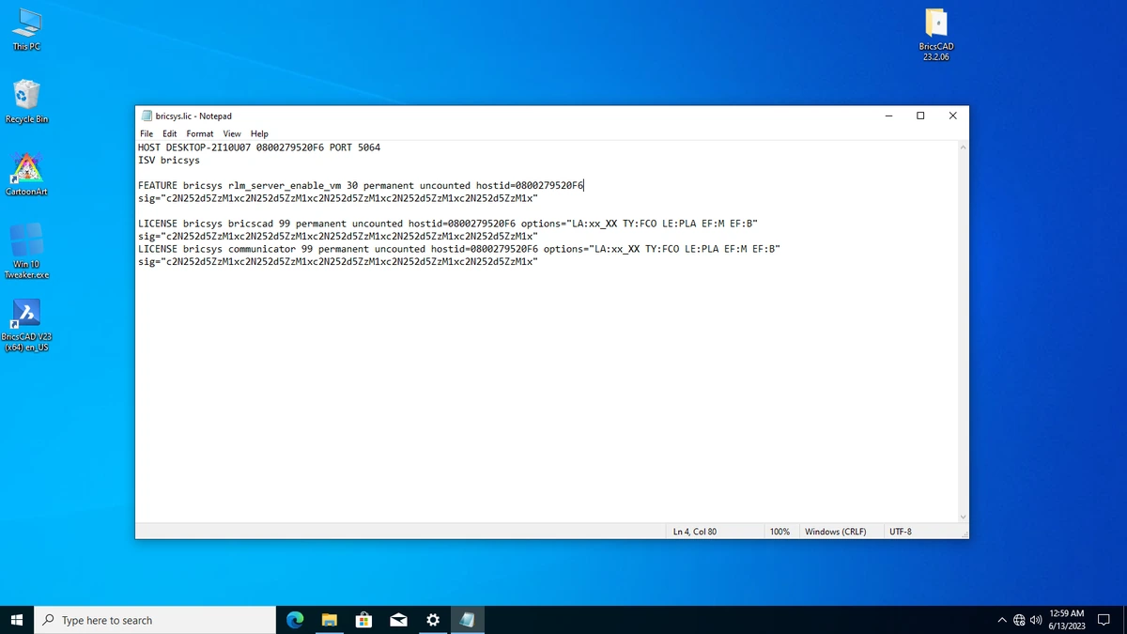Show hidden tray icons chevron
Image resolution: width=1127 pixels, height=634 pixels.
pyautogui.click(x=1002, y=620)
